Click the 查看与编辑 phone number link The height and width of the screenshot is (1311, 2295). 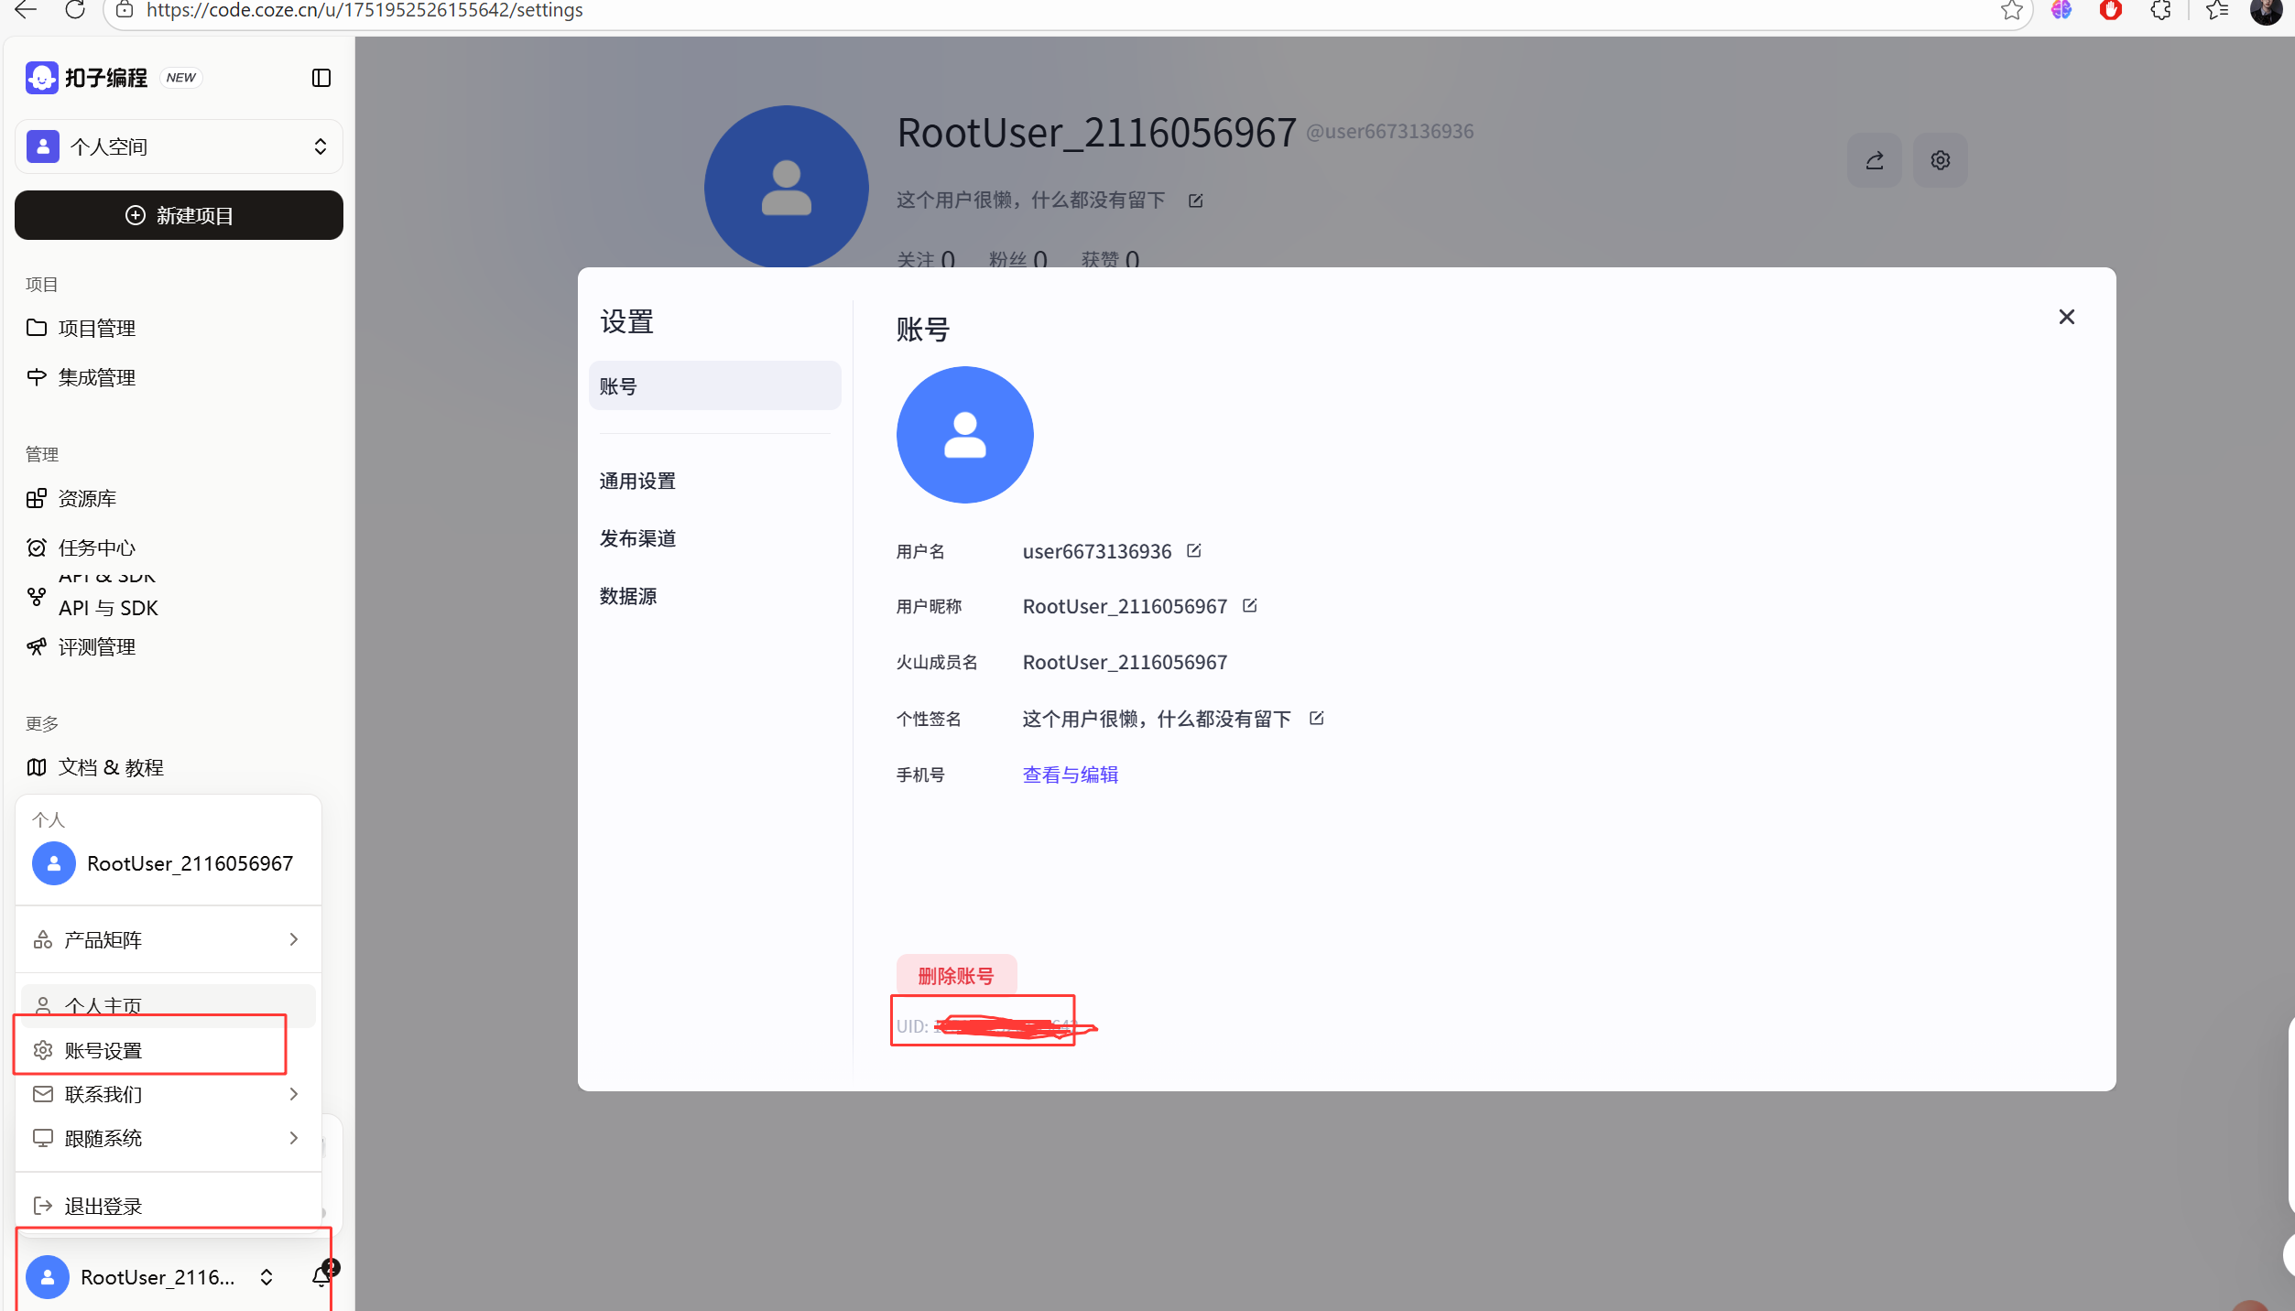coord(1071,775)
